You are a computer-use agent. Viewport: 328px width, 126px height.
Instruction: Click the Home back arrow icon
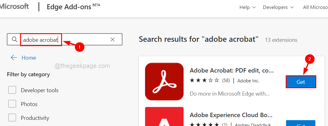14,58
